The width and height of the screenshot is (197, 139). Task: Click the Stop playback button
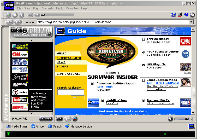coord(21,15)
